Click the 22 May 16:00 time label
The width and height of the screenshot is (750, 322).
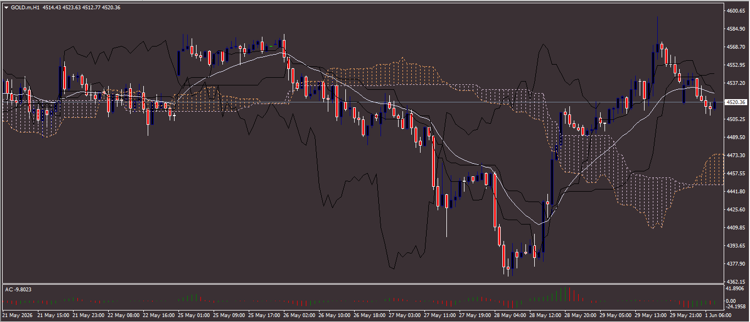click(x=159, y=316)
